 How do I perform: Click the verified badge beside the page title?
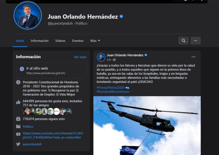[x=121, y=17]
